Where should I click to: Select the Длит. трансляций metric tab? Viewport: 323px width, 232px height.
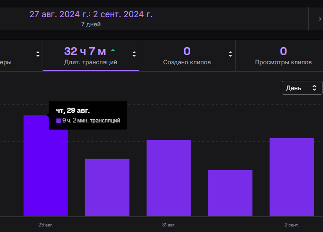[x=91, y=55]
